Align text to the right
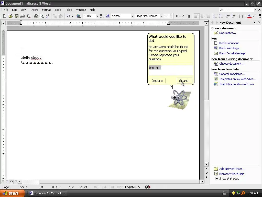Screen dimensions: 262x197 coord(208,16)
